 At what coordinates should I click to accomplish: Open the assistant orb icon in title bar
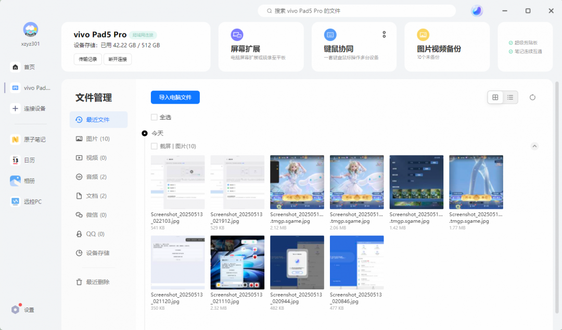477,11
